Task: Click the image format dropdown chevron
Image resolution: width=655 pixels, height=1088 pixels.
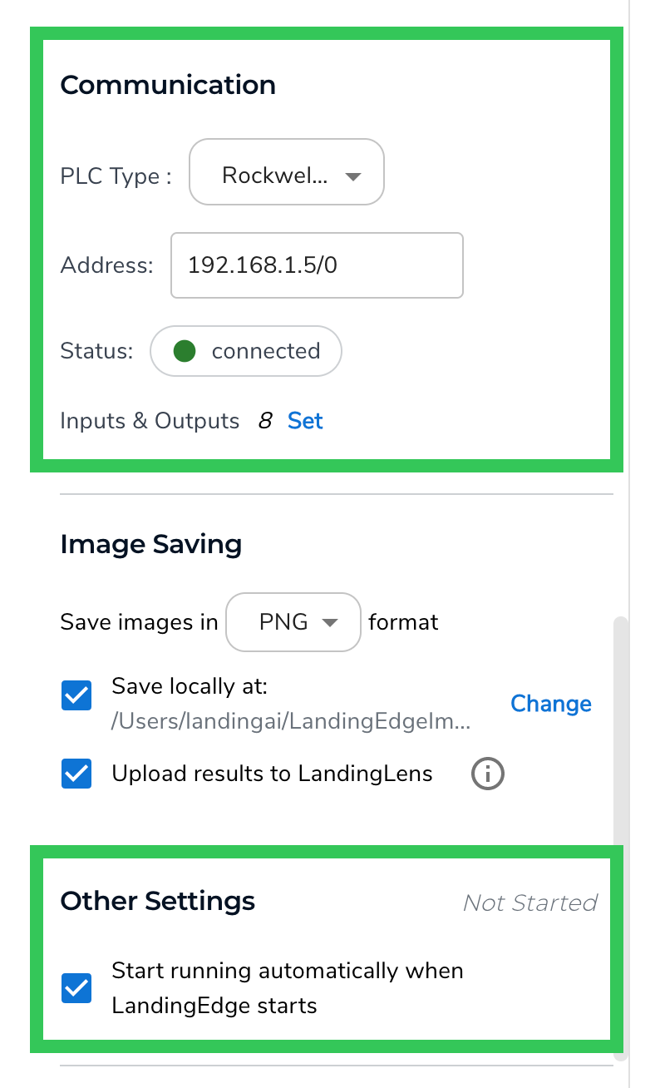Action: 331,622
